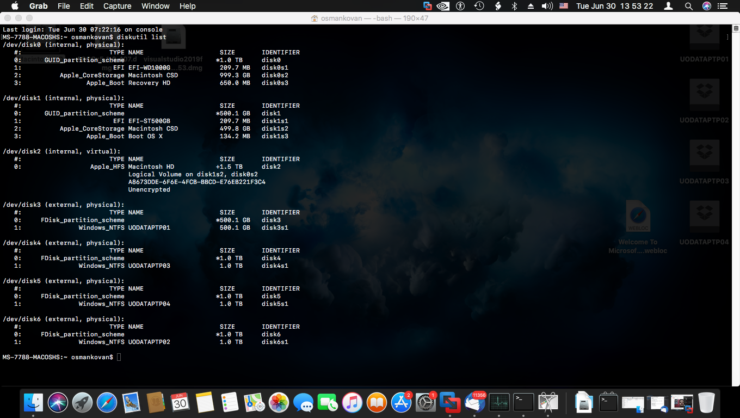Open the Time Machine status menu

click(x=479, y=6)
